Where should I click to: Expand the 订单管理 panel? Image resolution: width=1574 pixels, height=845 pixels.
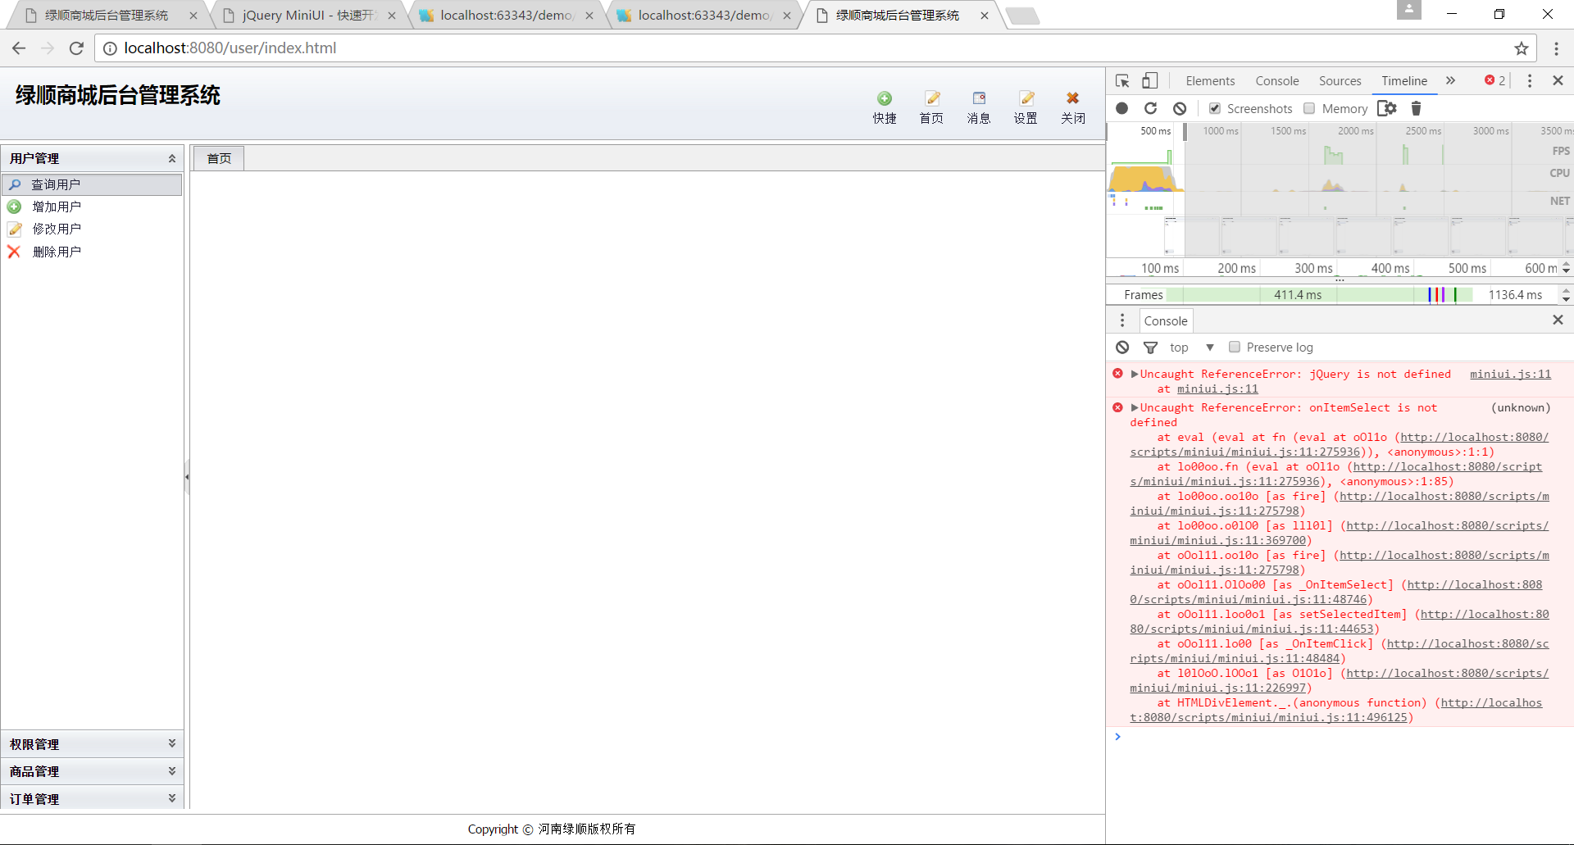(x=172, y=797)
